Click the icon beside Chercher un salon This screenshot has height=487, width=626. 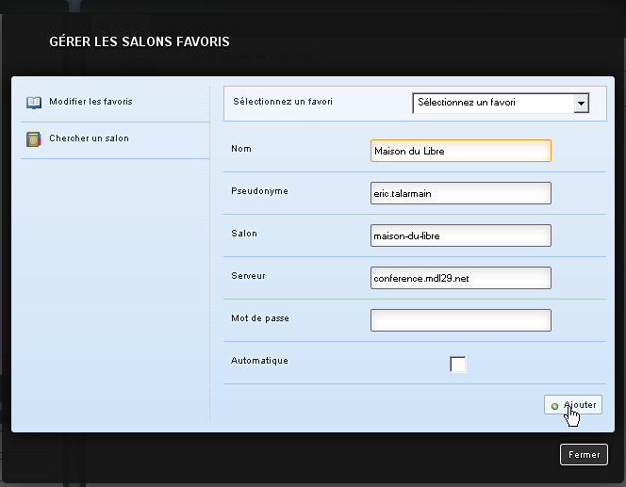[34, 139]
